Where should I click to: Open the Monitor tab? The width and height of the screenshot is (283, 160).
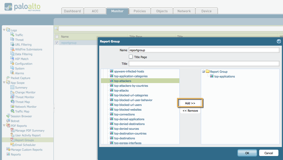tap(117, 11)
